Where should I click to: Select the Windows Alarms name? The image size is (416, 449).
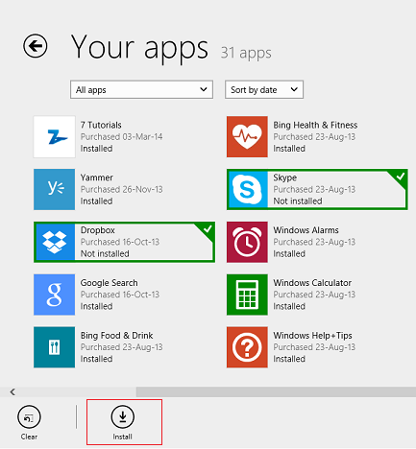[306, 230]
